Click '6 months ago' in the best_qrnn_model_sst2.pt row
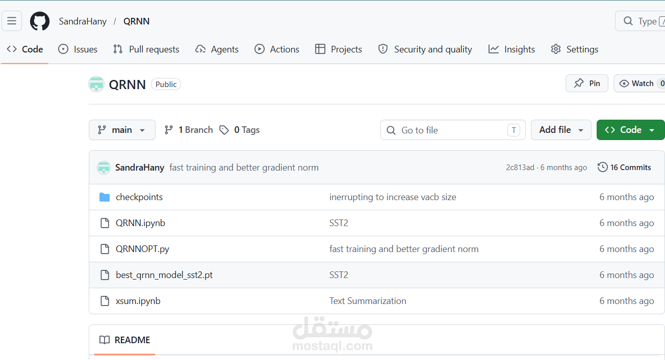Image resolution: width=665 pixels, height=360 pixels. (627, 275)
